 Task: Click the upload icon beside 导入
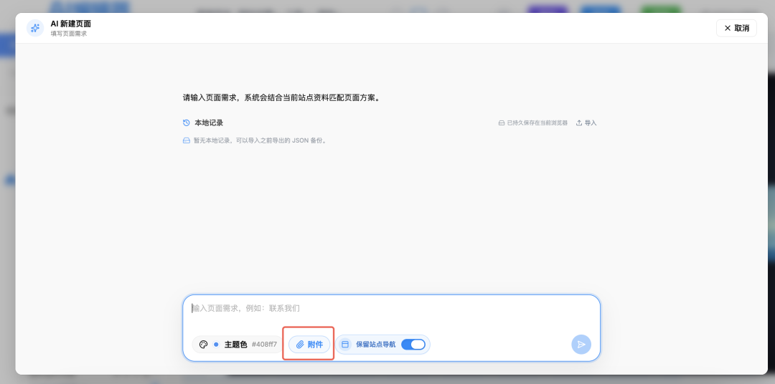point(579,123)
